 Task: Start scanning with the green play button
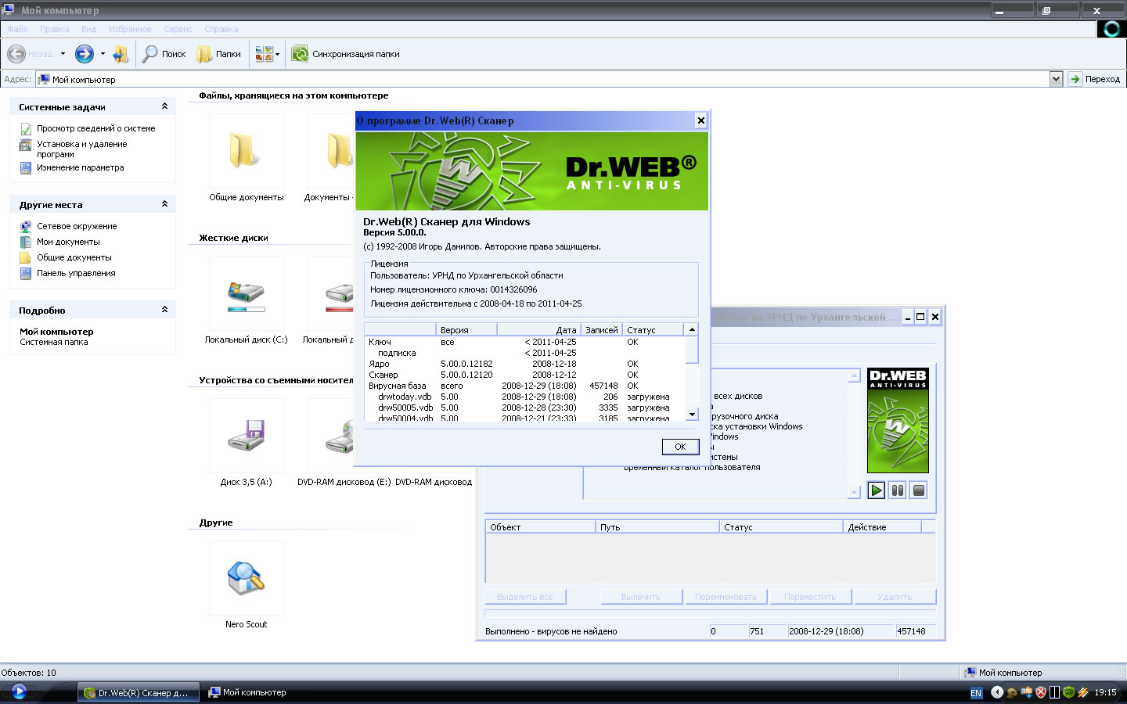[x=877, y=490]
